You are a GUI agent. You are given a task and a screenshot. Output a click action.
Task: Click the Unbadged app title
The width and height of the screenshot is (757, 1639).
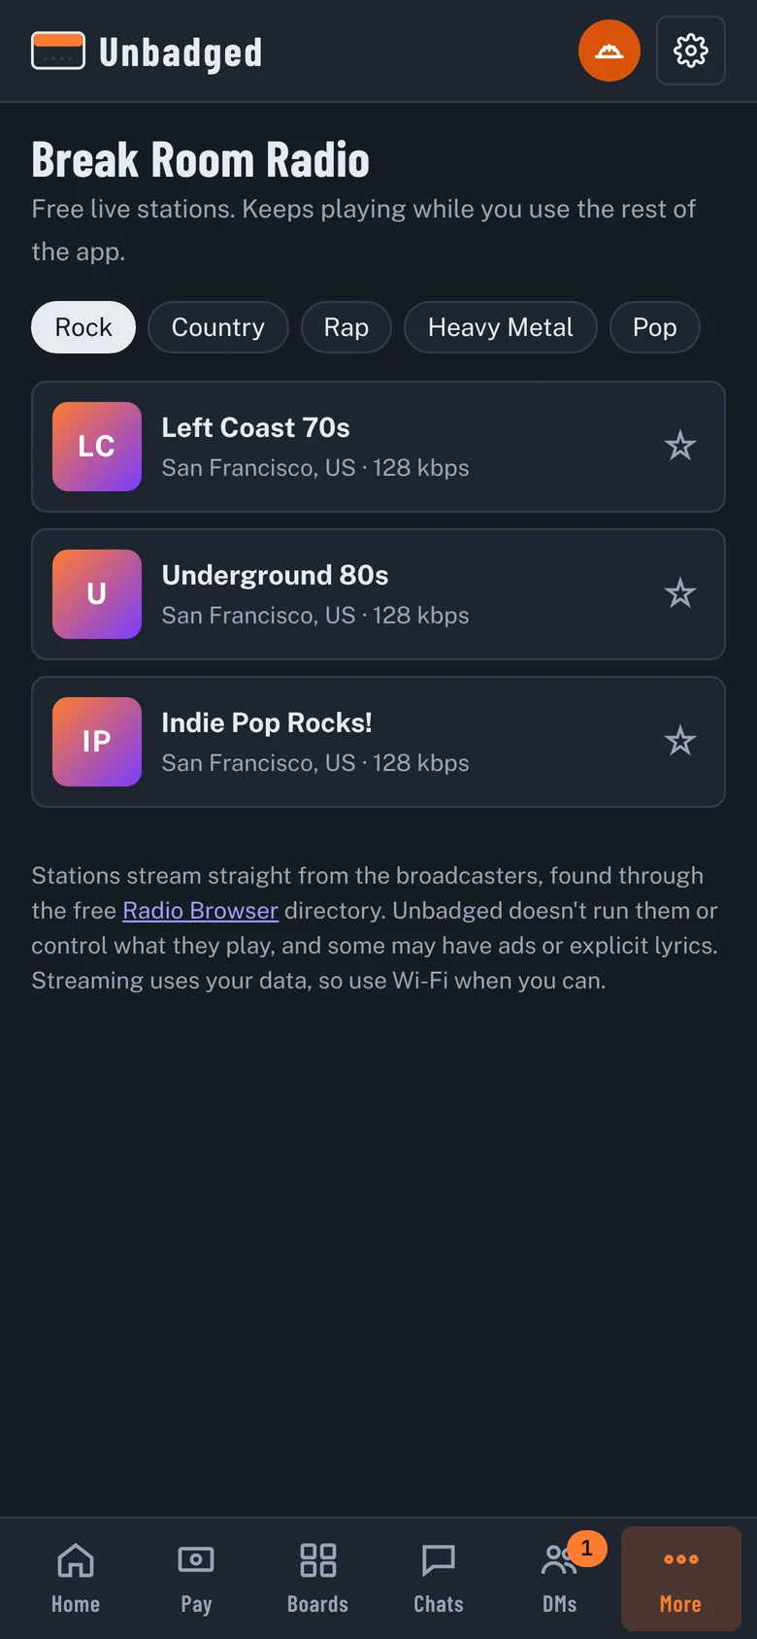point(181,52)
